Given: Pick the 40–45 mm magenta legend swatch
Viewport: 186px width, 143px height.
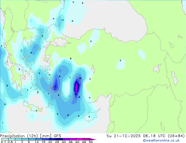Looking at the screenshot, I should point(80,139).
